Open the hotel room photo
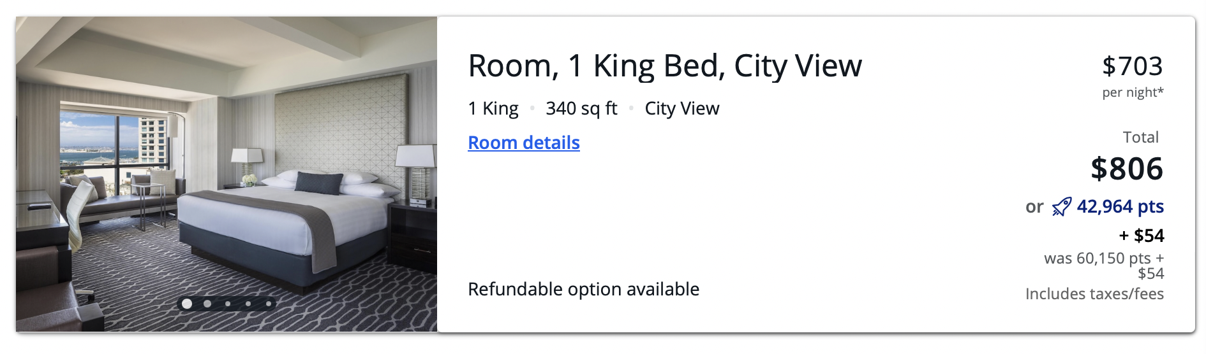1206x354 pixels. (227, 174)
